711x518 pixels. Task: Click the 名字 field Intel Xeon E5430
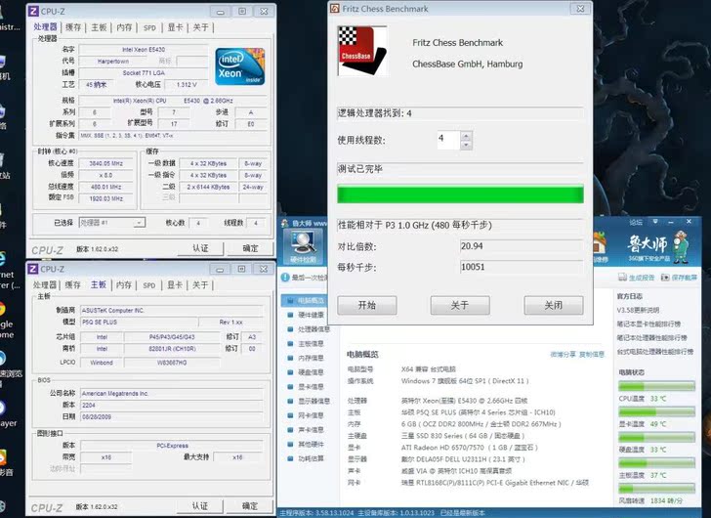point(144,50)
